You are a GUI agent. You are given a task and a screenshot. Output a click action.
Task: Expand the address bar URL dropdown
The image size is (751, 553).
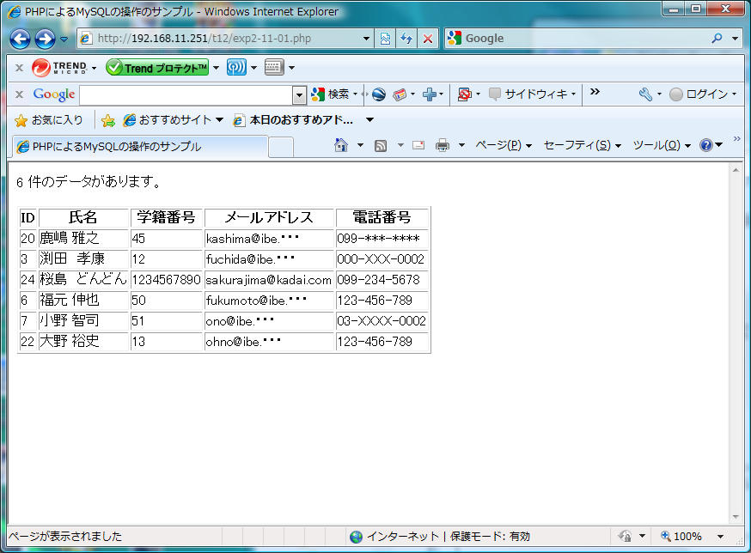tap(367, 39)
